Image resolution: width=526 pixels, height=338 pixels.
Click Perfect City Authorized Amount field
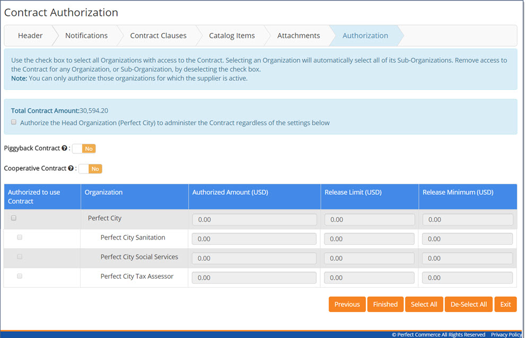pyautogui.click(x=254, y=220)
